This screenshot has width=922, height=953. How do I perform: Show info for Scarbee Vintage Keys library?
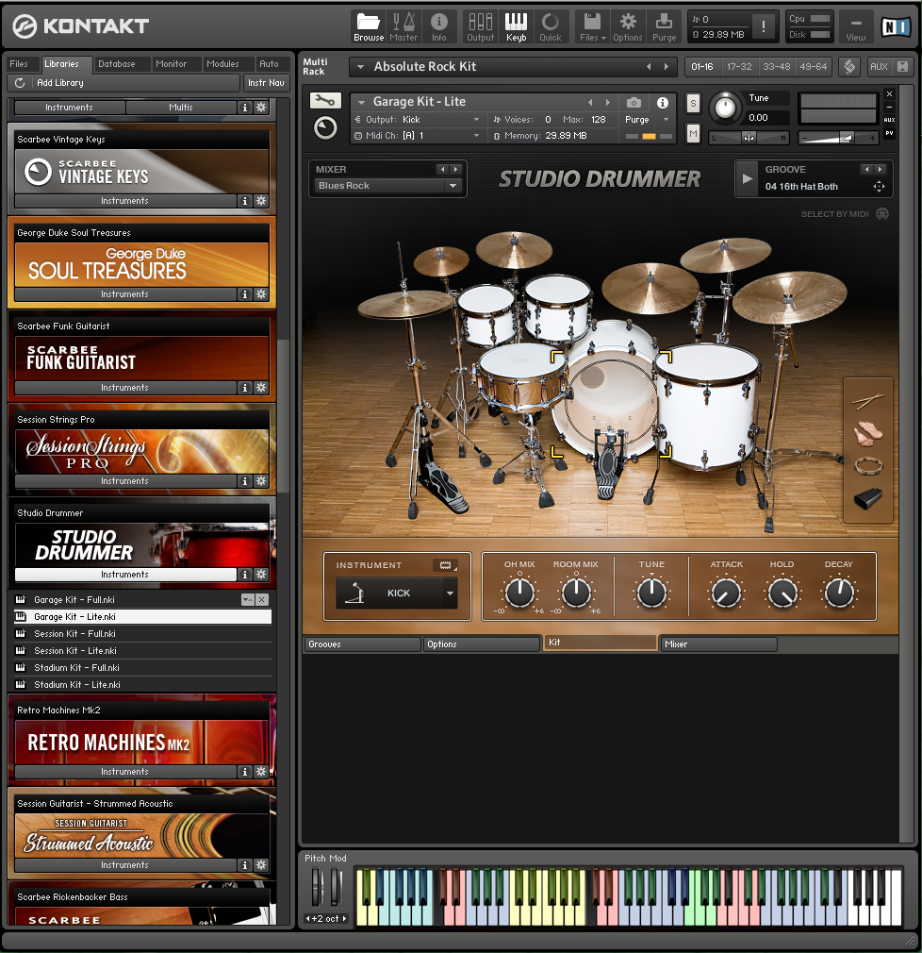tap(245, 201)
